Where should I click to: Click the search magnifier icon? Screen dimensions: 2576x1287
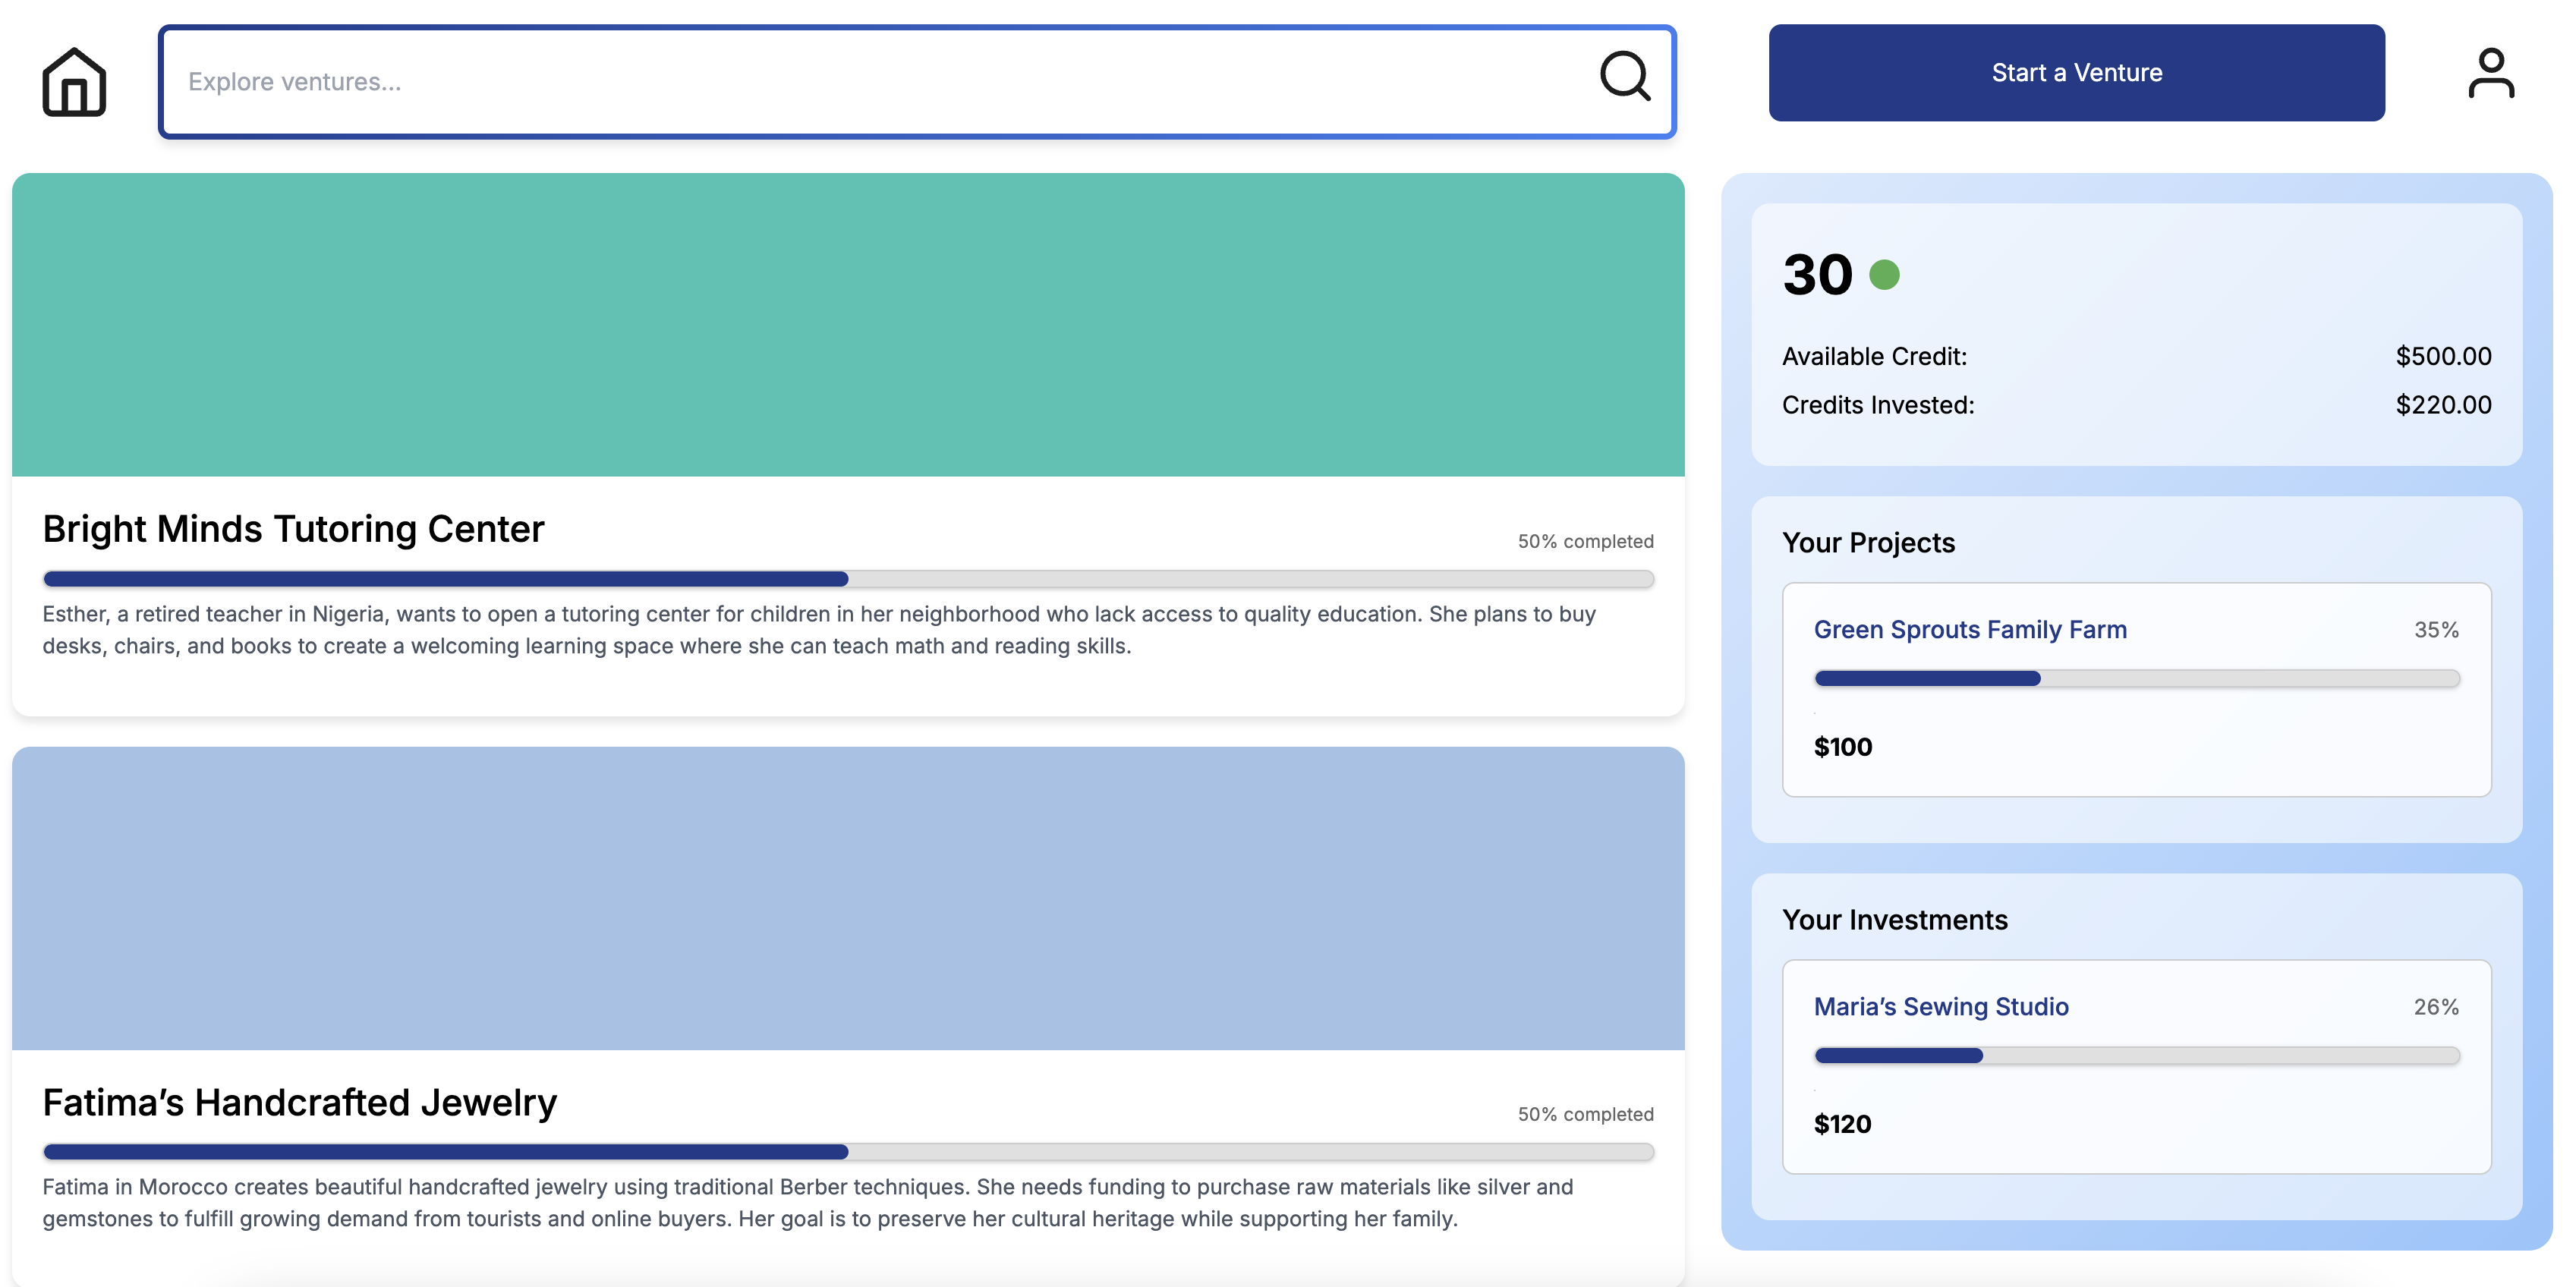point(1624,76)
